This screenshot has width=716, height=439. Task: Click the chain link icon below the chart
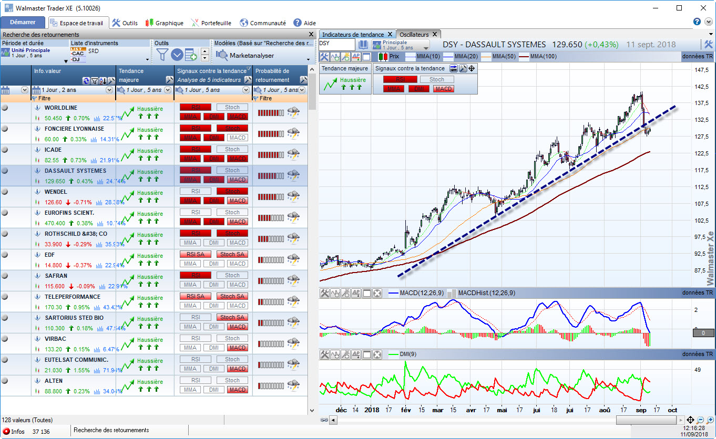click(324, 420)
